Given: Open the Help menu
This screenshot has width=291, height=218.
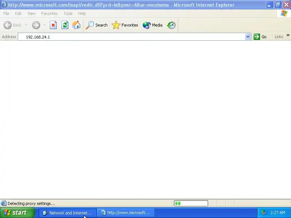Looking at the screenshot, I should (x=82, y=13).
